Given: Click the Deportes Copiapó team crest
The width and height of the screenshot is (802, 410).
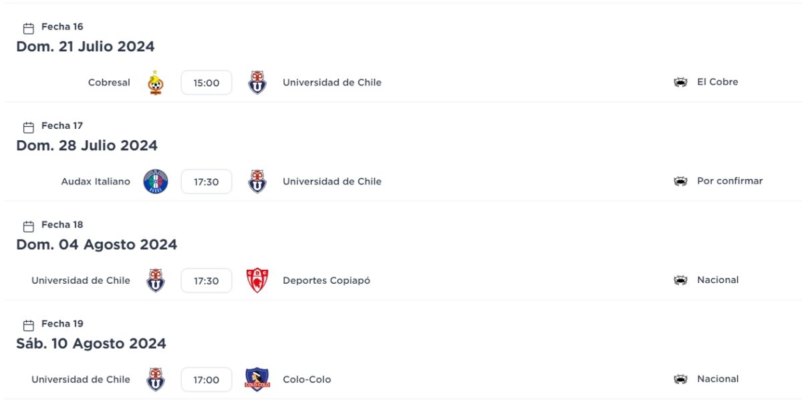Looking at the screenshot, I should pos(257,280).
